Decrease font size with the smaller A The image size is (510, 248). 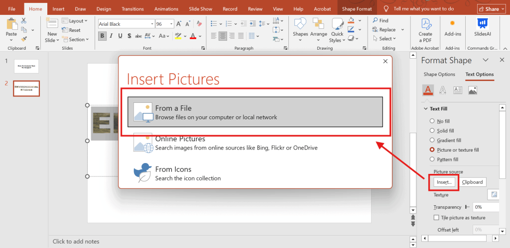pos(188,24)
